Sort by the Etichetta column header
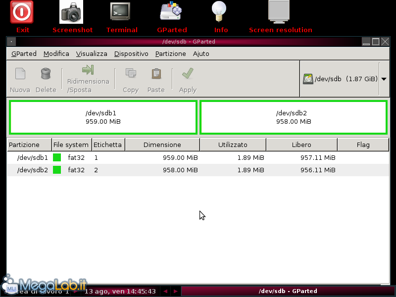This screenshot has width=396, height=297. pos(108,145)
